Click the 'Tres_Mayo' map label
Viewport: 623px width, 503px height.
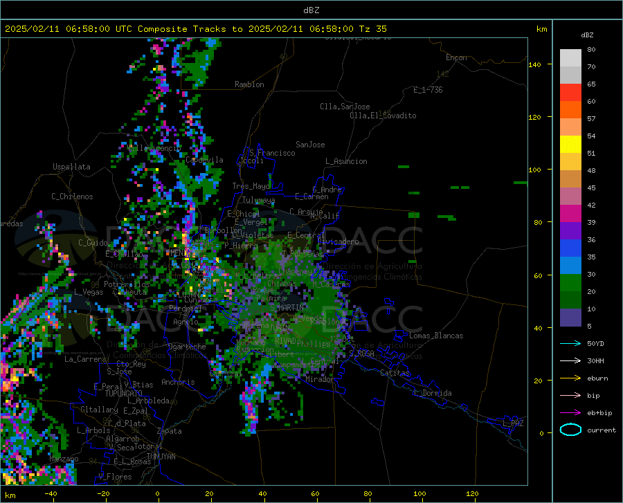coord(251,186)
